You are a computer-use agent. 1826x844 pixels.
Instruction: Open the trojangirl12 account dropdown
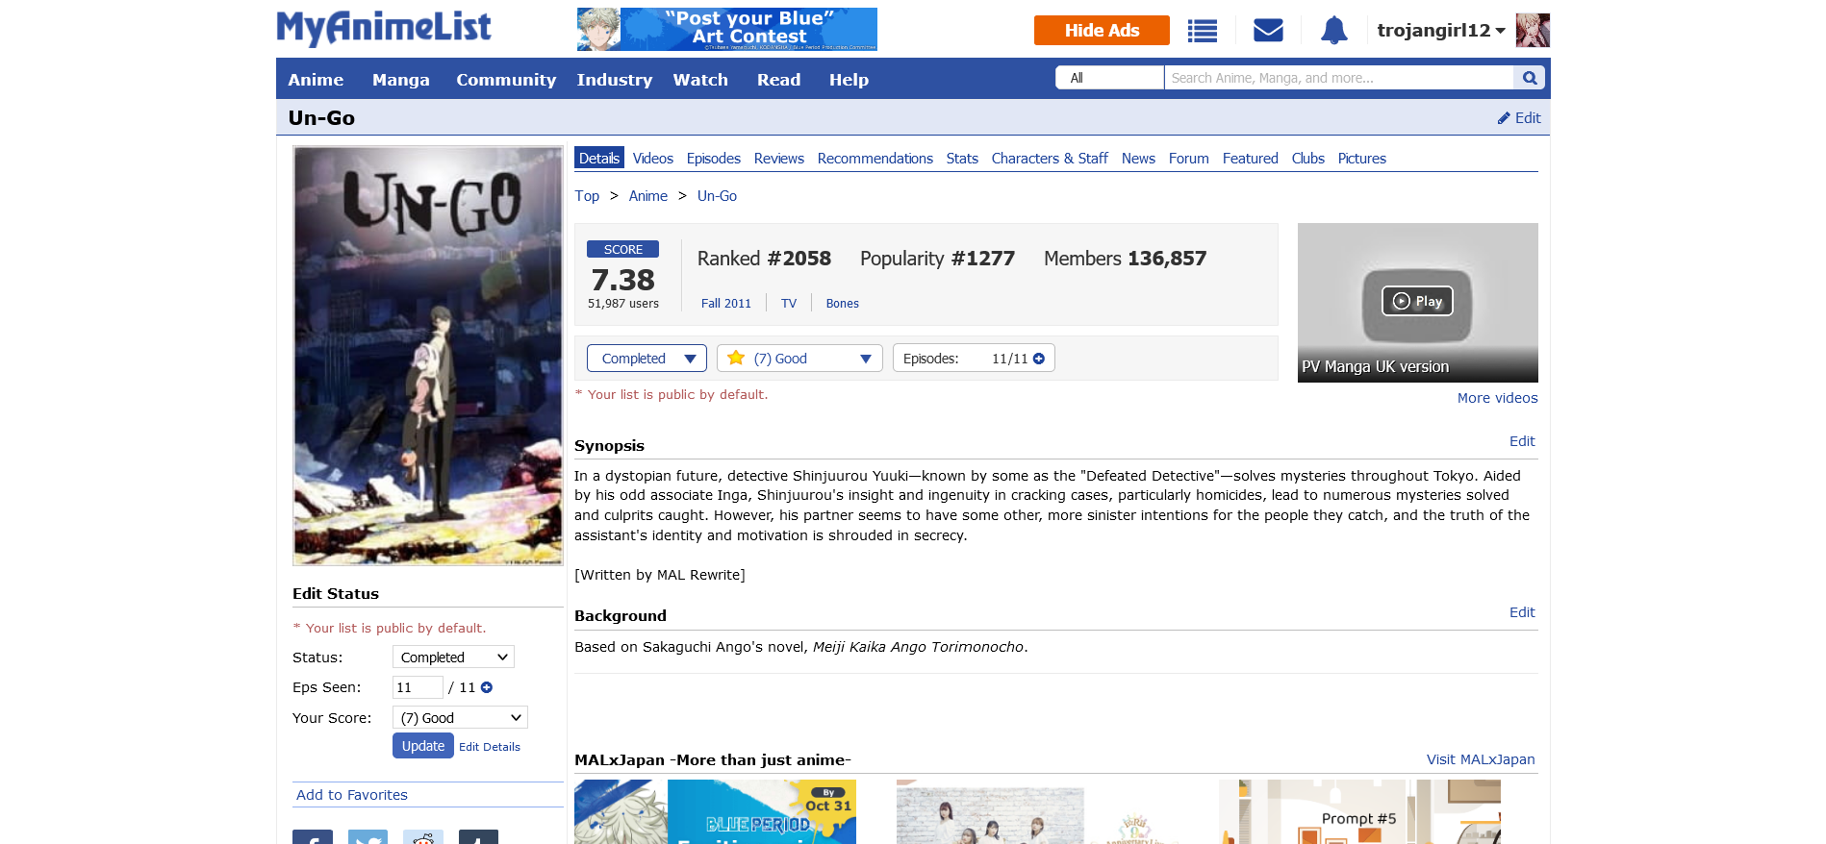1440,31
